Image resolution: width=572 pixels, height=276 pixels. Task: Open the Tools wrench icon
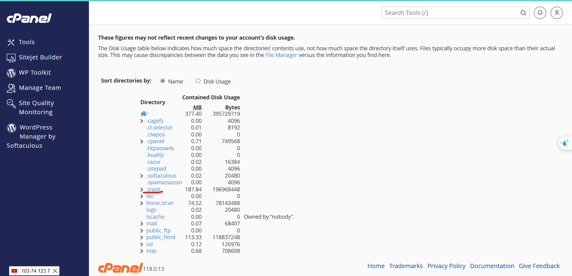(11, 42)
